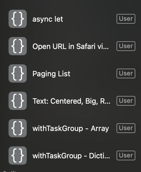This screenshot has width=141, height=172.
Task: Click the User badge for withTaskGroup - Dicti...
Action: coord(126,155)
